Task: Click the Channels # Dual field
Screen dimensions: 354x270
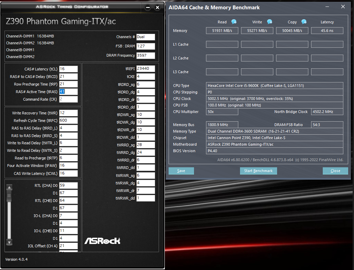Action: pos(146,37)
